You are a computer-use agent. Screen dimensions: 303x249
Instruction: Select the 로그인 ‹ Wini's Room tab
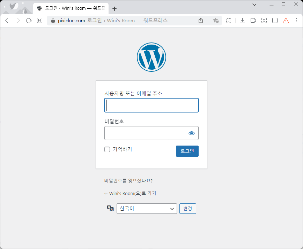pos(71,8)
